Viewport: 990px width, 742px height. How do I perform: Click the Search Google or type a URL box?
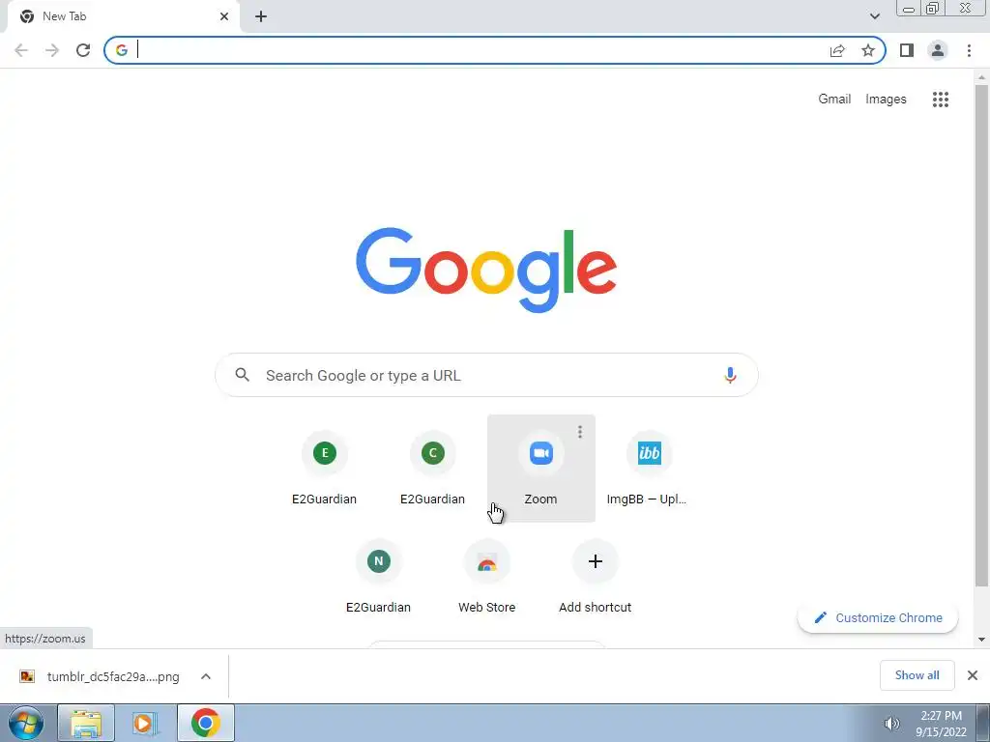click(486, 376)
